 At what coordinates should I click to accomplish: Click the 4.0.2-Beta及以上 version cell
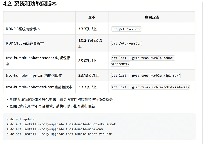[x=92, y=43]
